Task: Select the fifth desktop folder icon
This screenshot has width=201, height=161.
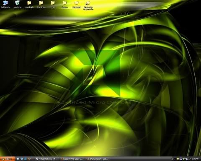Action: 53,4
